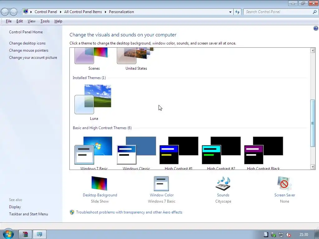Click the Back navigation arrow button

[x=5, y=12]
